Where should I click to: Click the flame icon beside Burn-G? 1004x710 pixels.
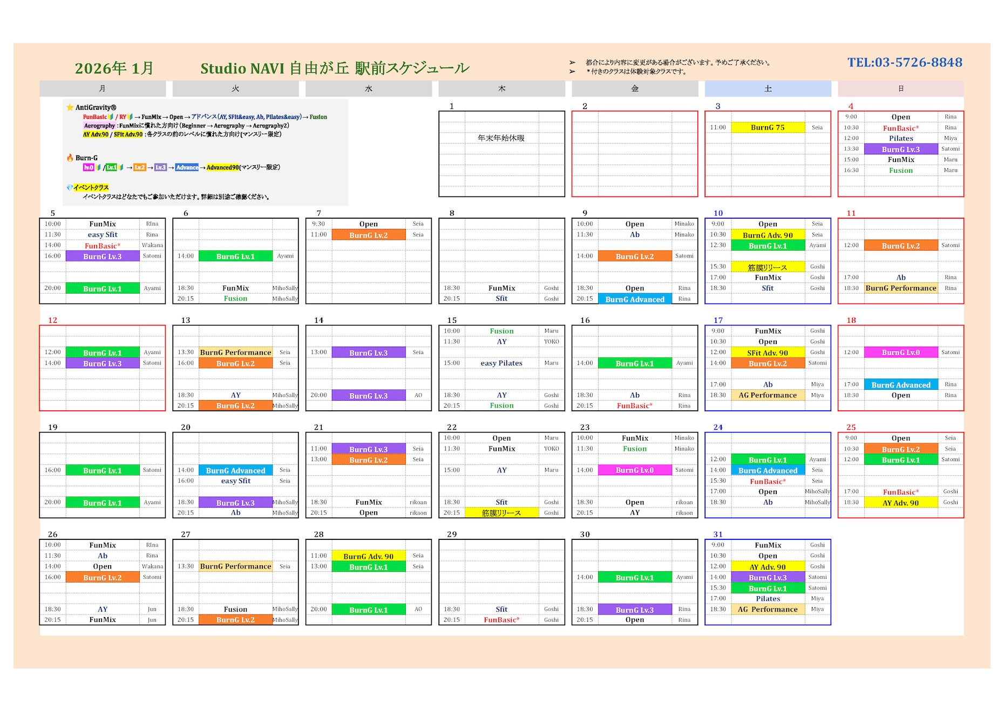point(70,158)
